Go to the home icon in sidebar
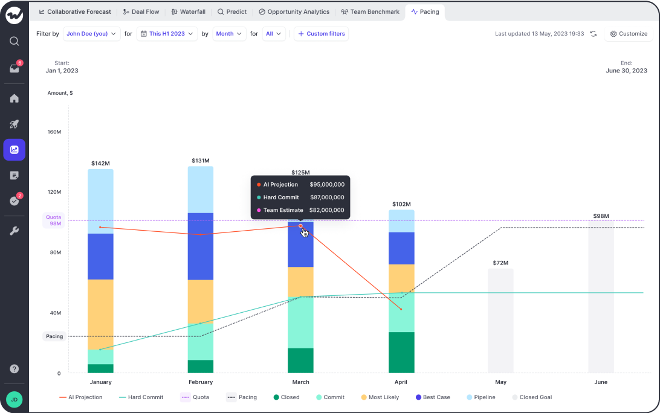Image resolution: width=660 pixels, height=413 pixels. tap(15, 98)
